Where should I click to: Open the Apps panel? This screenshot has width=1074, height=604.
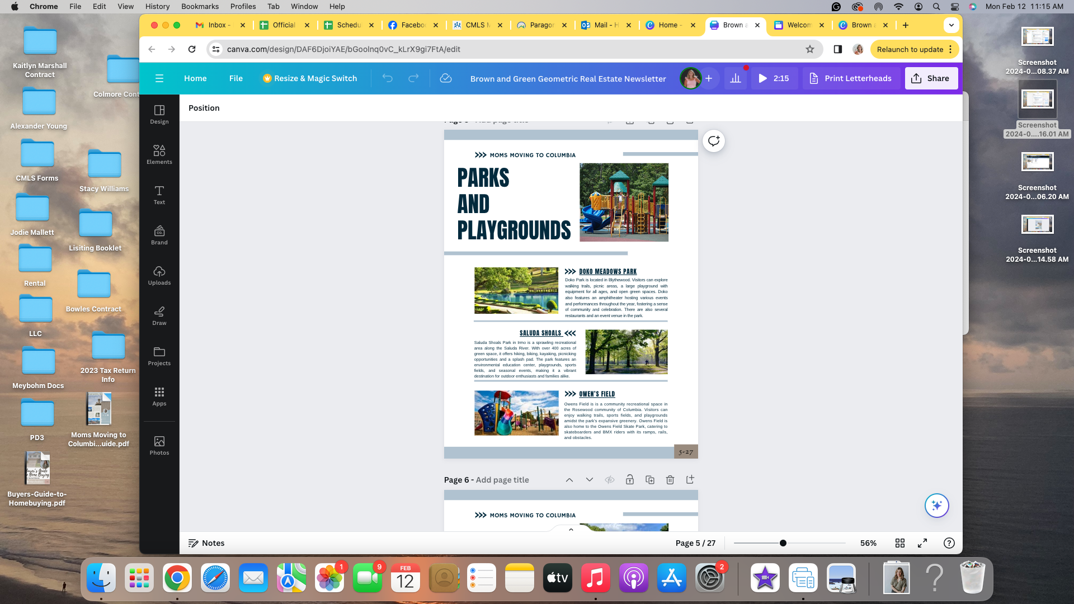[159, 397]
